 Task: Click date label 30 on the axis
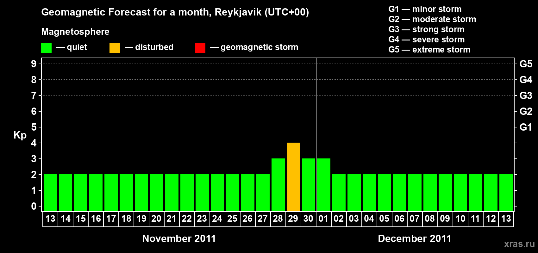[x=308, y=219]
